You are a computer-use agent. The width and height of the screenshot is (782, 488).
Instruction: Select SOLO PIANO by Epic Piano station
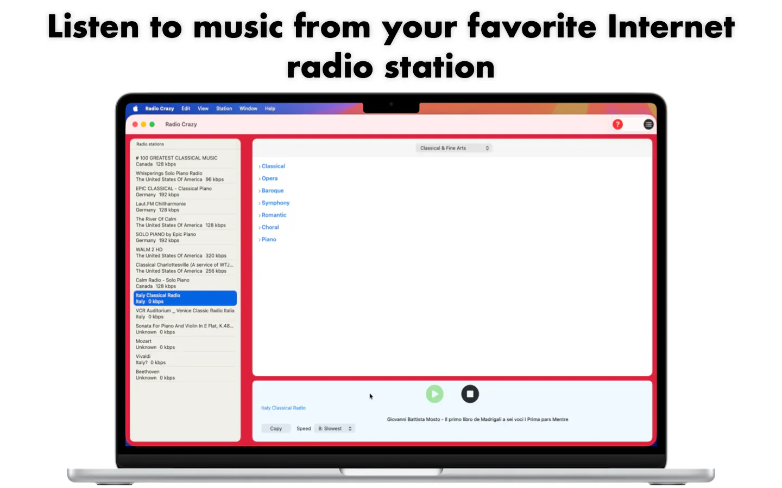point(185,237)
